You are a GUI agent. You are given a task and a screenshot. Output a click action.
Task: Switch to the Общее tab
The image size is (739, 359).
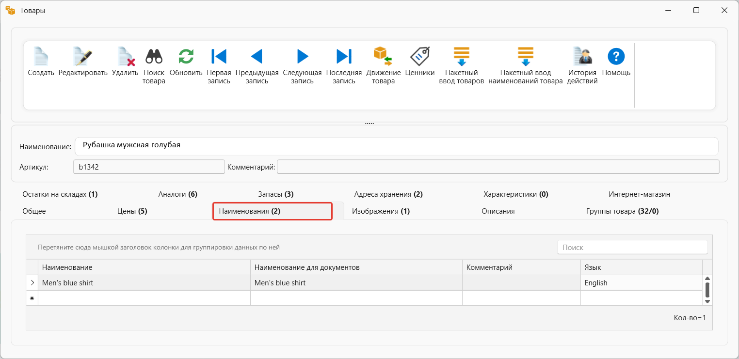click(x=34, y=211)
